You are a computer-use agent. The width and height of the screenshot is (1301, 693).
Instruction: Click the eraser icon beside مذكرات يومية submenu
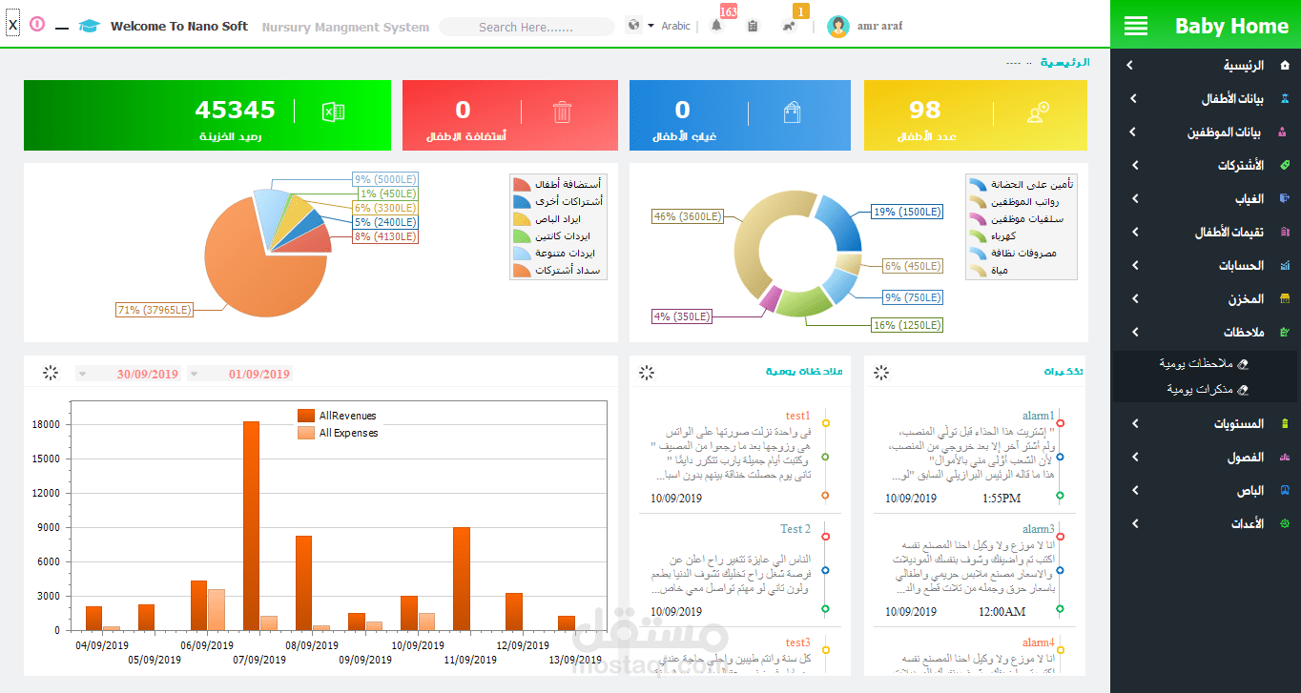tap(1242, 389)
